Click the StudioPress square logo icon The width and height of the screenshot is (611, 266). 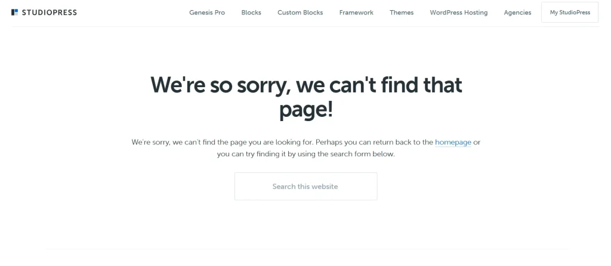(x=15, y=12)
